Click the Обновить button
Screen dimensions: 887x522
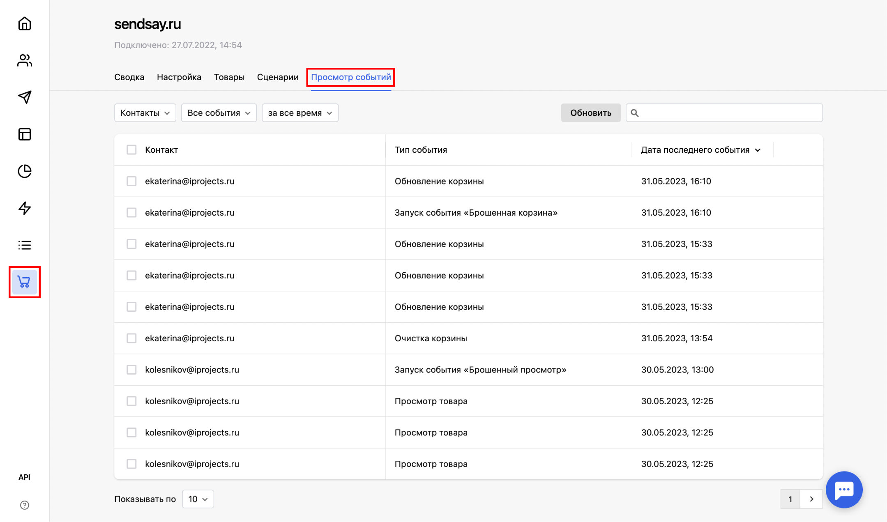(591, 113)
